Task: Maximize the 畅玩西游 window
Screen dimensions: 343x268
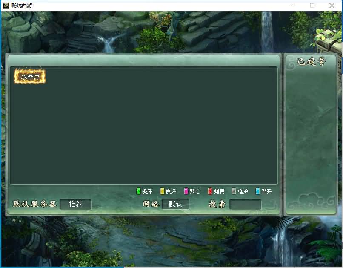Action: click(x=312, y=6)
